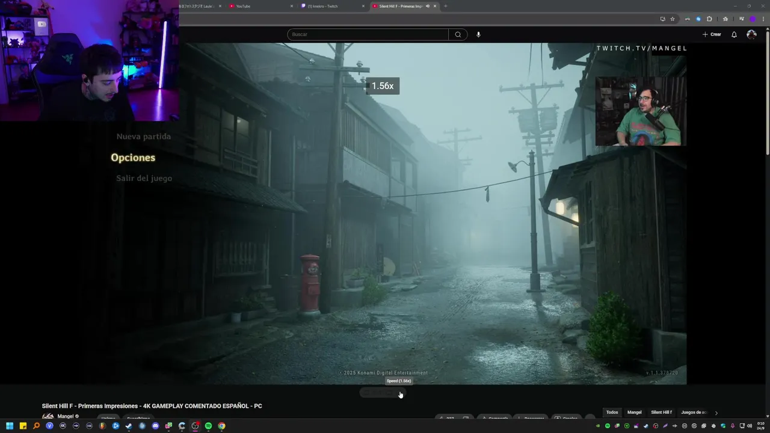The height and width of the screenshot is (433, 770).
Task: Click the 1.56x speed overlay
Action: (x=383, y=86)
